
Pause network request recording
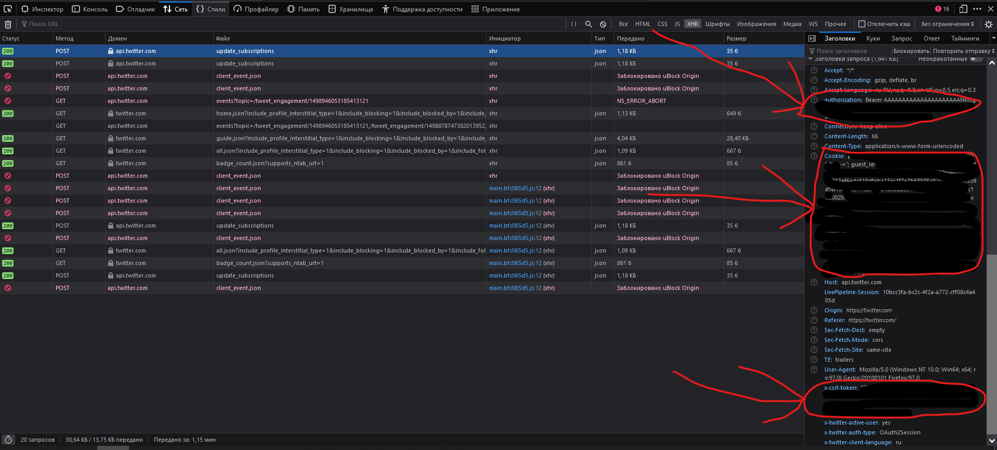(574, 24)
